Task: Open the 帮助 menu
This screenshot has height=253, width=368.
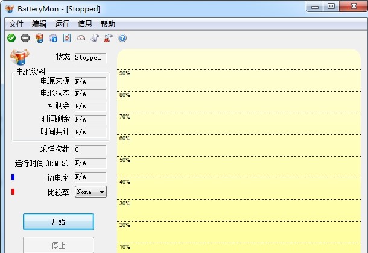Action: click(108, 24)
